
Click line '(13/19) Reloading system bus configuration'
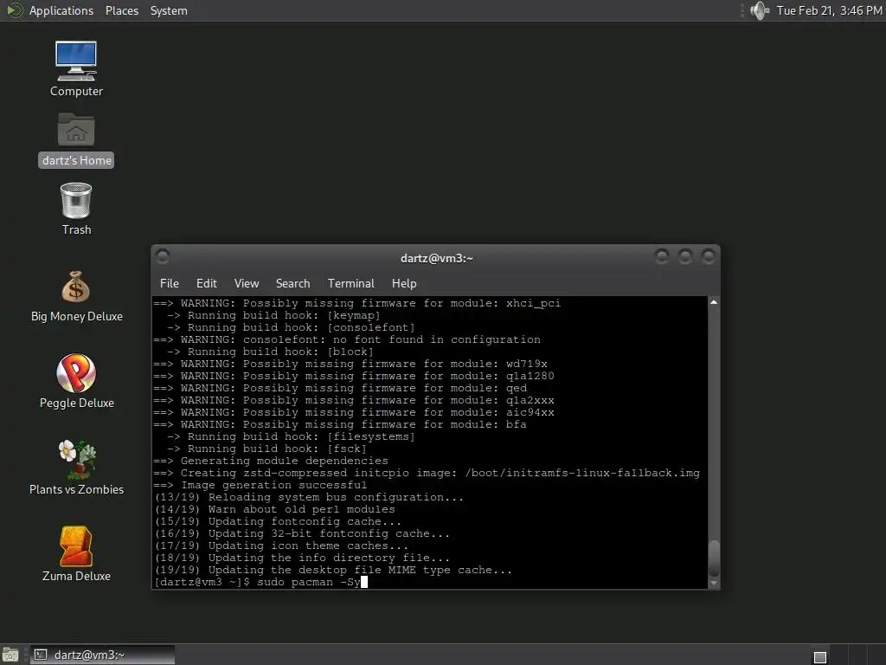point(309,497)
